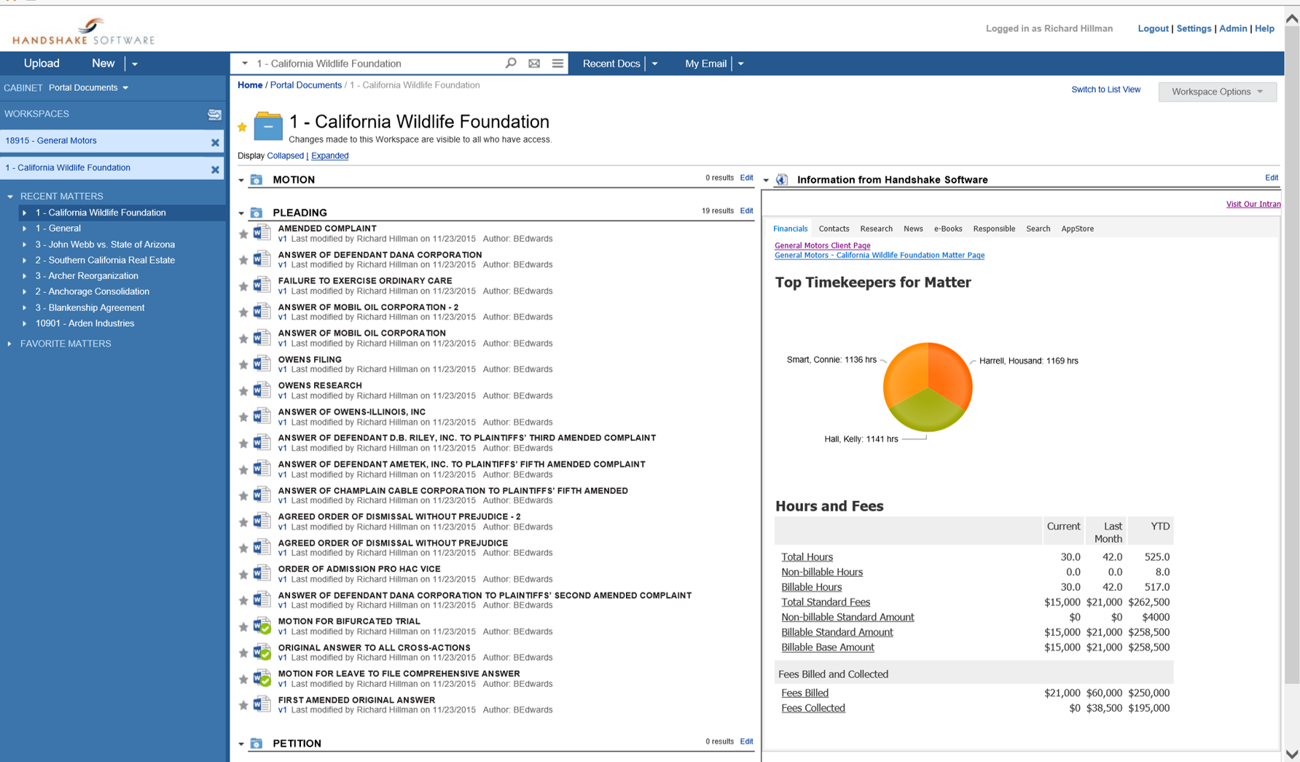This screenshot has height=762, width=1300.
Task: Close the 1 - California Wildlife Foundation workspace tab
Action: click(x=215, y=169)
